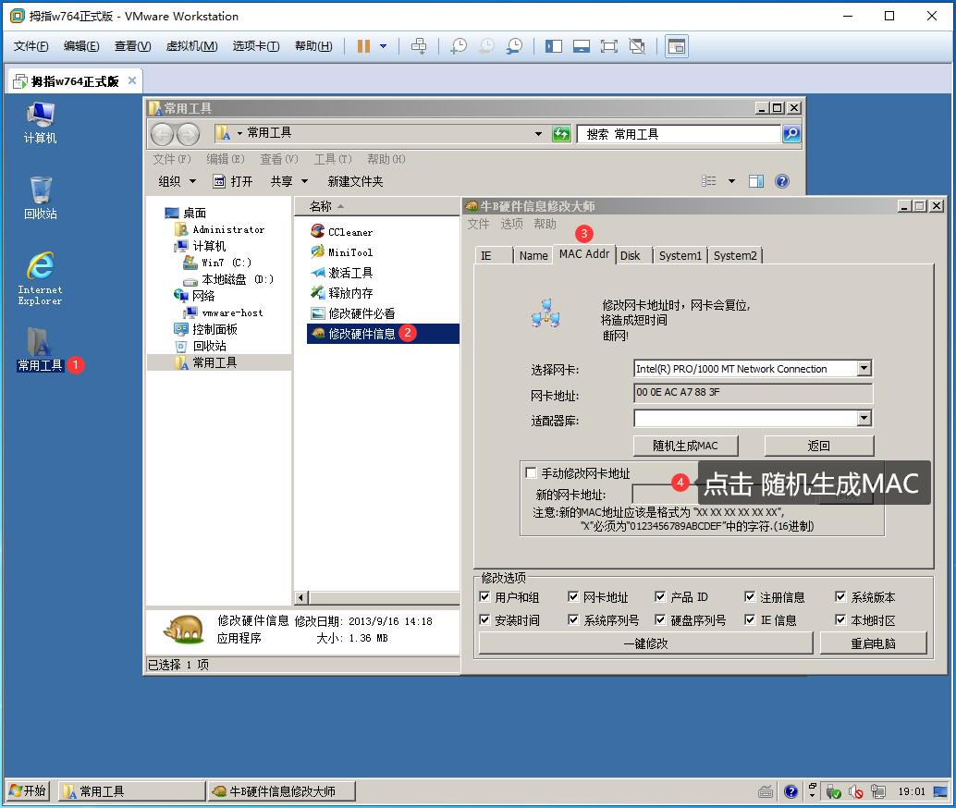Uncheck the 网卡地址 modification option
956x808 pixels.
tap(573, 597)
